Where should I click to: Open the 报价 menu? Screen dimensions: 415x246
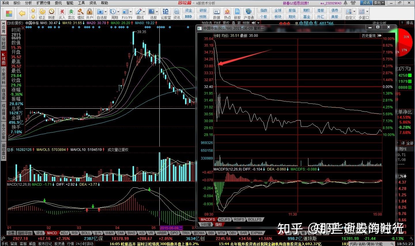(x=17, y=3)
